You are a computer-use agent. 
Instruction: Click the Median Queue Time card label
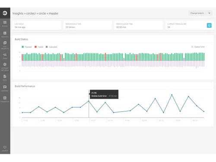tap(124, 24)
